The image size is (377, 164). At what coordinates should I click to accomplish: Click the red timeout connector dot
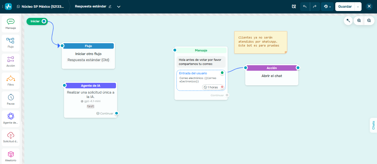222,87
